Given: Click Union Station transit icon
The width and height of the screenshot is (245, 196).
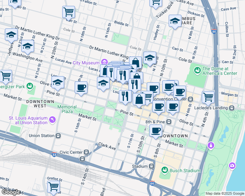Looking at the screenshot, I should 58,136.
